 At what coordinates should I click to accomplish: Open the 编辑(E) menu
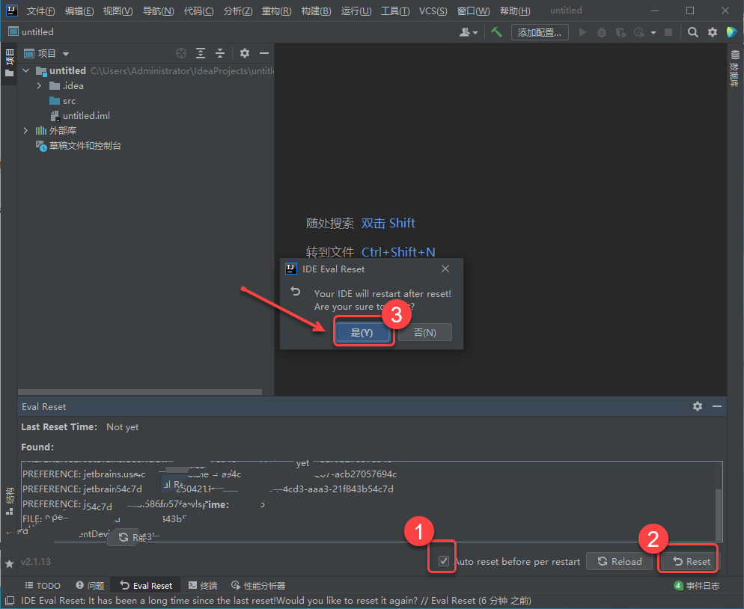point(79,11)
